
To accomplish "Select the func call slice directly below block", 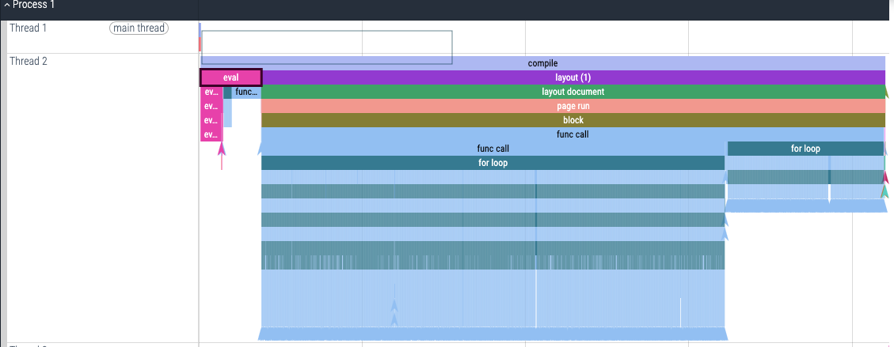I will pos(573,134).
